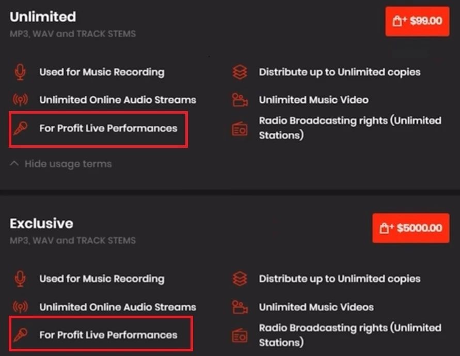Click the microphone icon in Exclusive license

click(x=20, y=279)
